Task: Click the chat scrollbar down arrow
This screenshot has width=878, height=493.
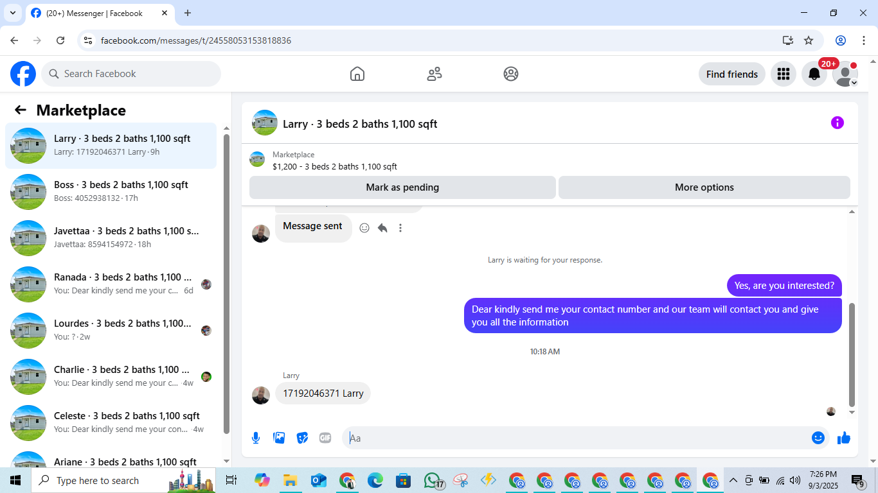Action: click(x=852, y=412)
